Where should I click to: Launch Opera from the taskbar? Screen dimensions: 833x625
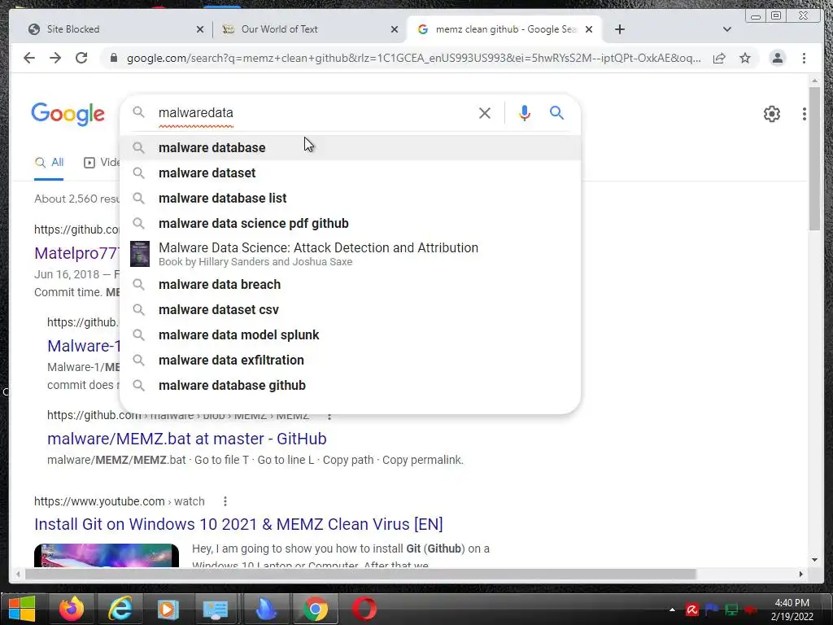click(x=364, y=609)
